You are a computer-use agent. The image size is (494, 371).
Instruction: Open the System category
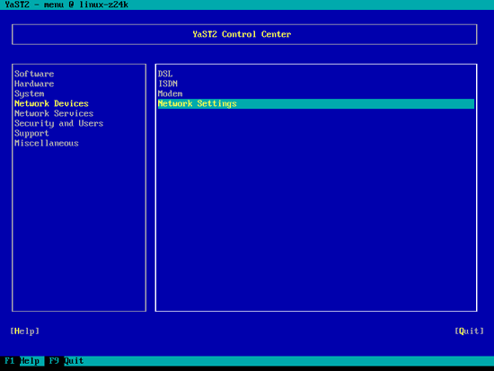30,94
